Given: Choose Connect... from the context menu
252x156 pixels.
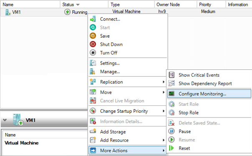Looking at the screenshot, I should pyautogui.click(x=110, y=19).
